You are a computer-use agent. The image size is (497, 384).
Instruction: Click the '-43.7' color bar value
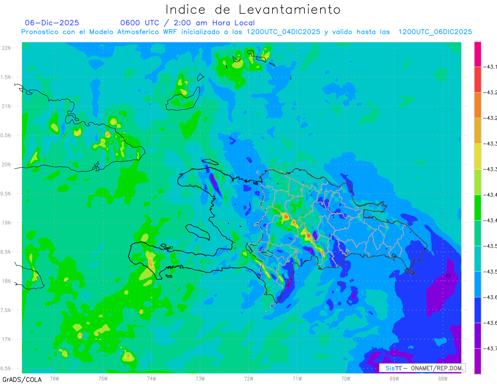(x=490, y=348)
